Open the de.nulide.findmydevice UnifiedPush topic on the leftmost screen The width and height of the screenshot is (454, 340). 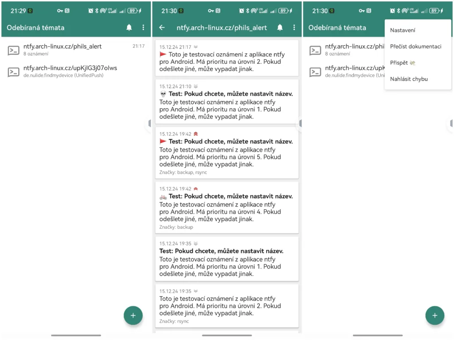(x=70, y=71)
